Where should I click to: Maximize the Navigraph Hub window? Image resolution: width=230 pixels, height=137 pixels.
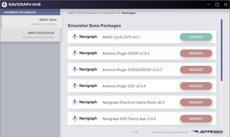coord(217,4)
